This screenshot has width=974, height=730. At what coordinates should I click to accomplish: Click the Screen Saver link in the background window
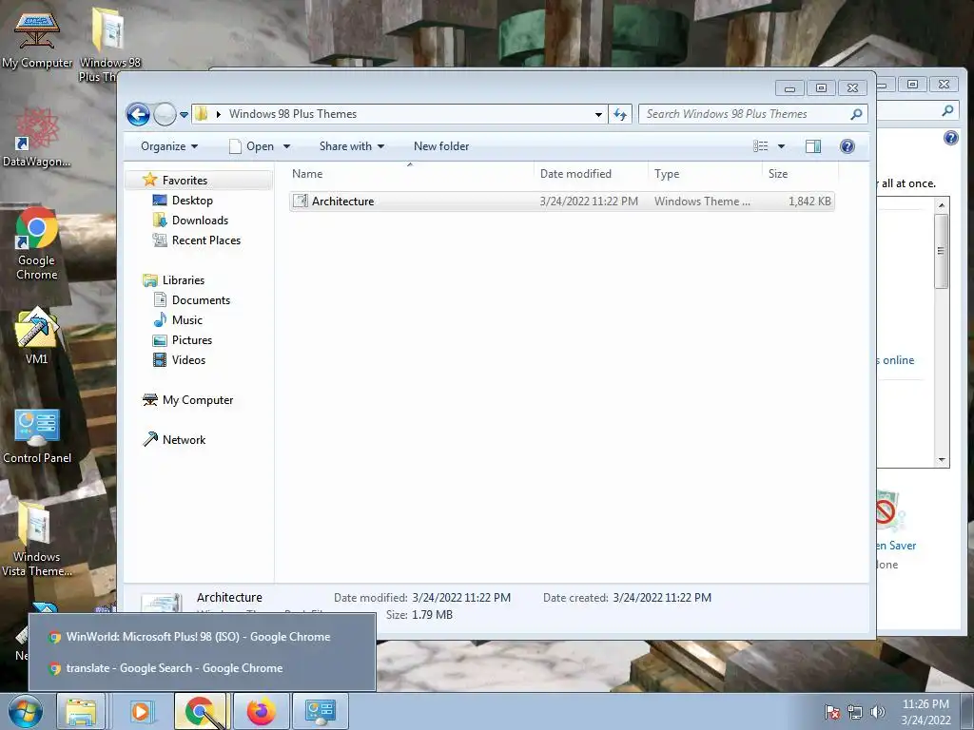(x=896, y=546)
